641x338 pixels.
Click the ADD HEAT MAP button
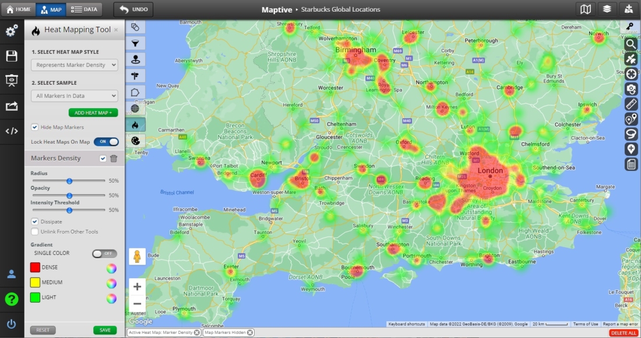93,112
